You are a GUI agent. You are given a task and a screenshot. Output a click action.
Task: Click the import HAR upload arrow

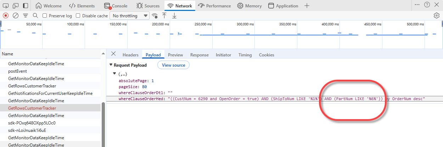click(x=164, y=16)
